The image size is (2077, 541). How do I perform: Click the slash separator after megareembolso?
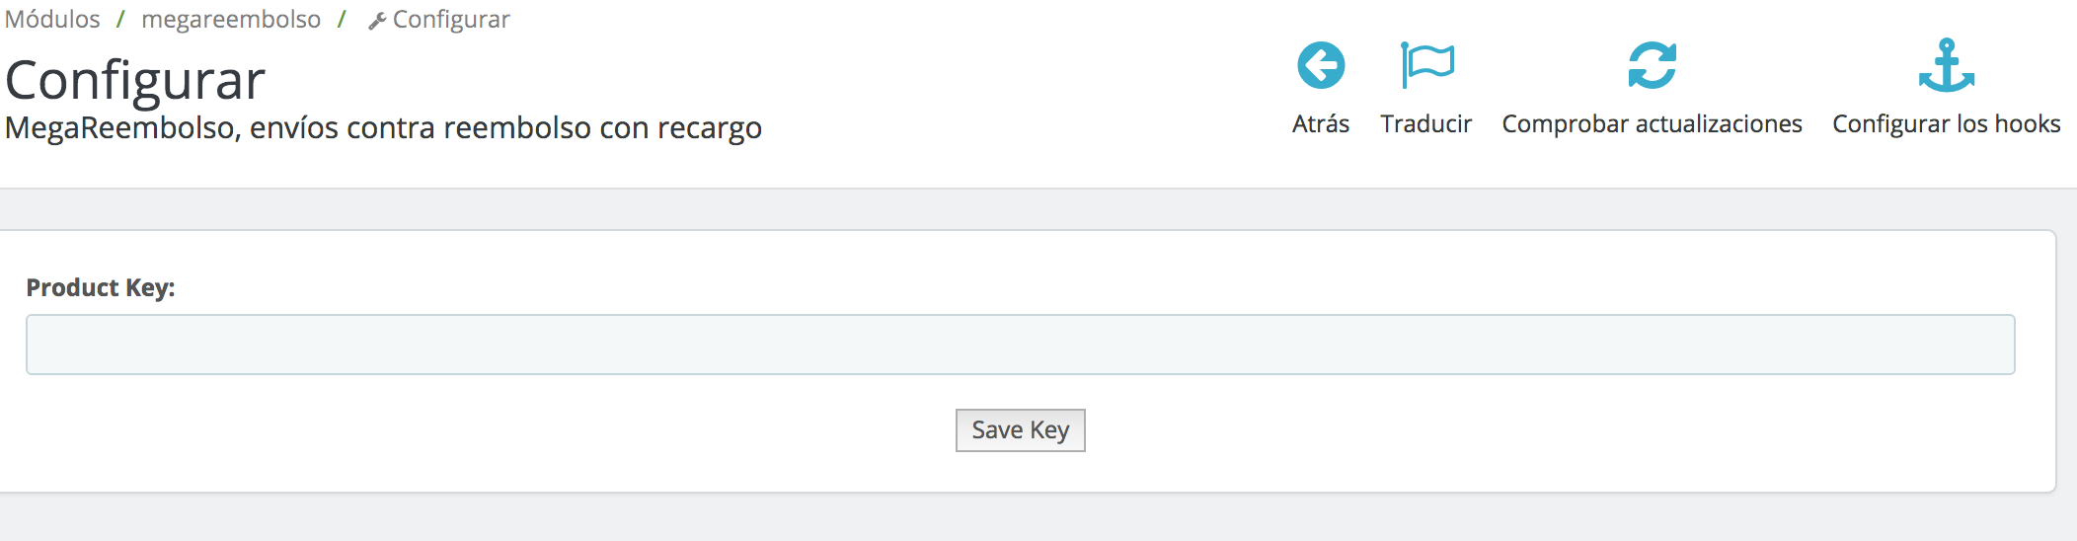pos(342,20)
